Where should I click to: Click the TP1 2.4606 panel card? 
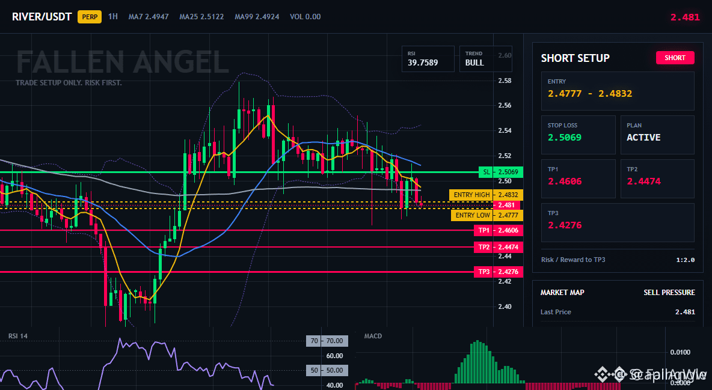pyautogui.click(x=578, y=178)
